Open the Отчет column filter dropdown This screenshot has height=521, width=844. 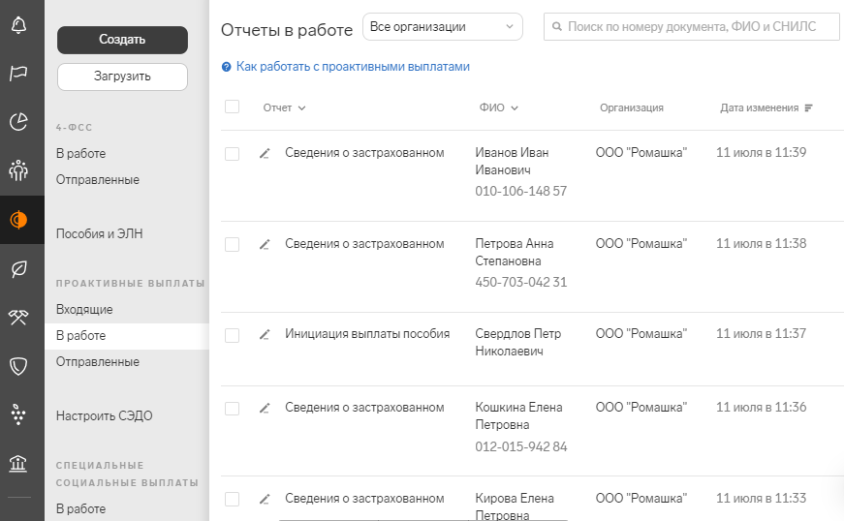coord(284,108)
